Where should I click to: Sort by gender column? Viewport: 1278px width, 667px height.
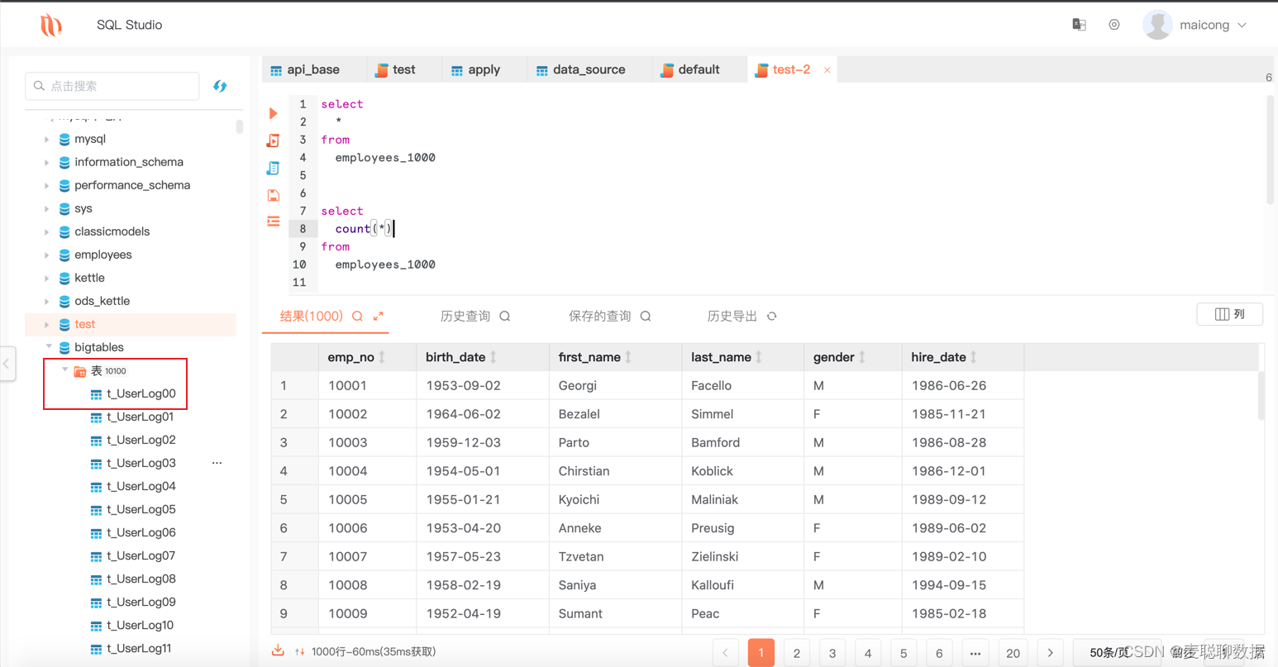click(862, 357)
